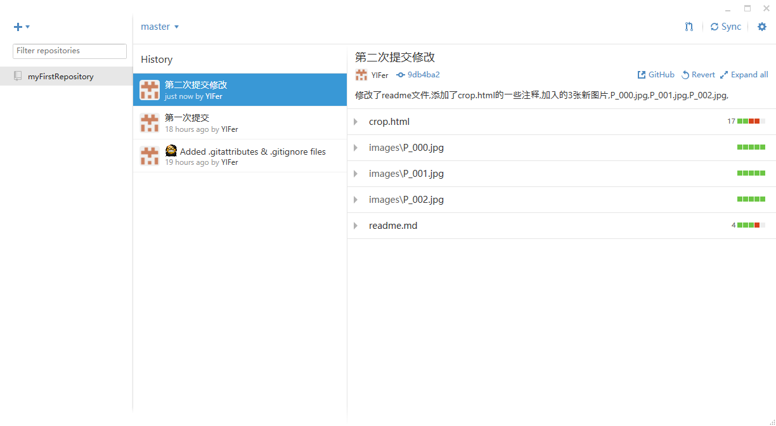776x426 pixels.
Task: Select the 第二次提交修改 commit
Action: [x=240, y=90]
